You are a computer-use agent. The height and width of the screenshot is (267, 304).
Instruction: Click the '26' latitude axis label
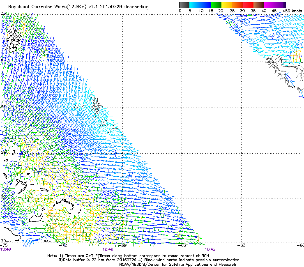click(x=3, y=107)
